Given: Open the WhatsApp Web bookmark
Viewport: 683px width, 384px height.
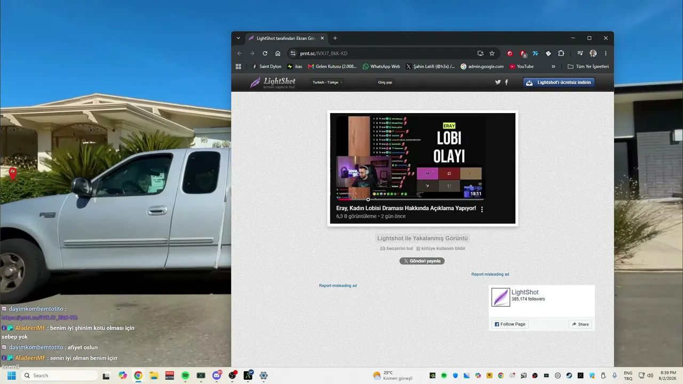Looking at the screenshot, I should coord(381,67).
